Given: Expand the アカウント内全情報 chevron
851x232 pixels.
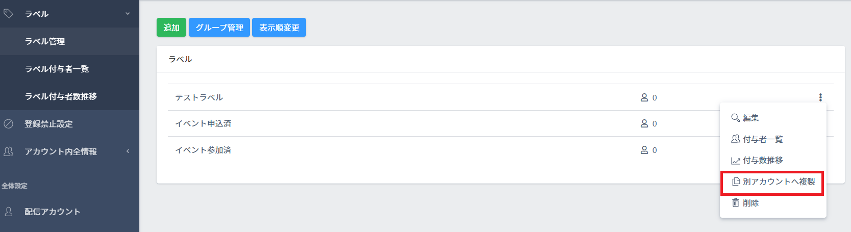Looking at the screenshot, I should pyautogui.click(x=128, y=151).
